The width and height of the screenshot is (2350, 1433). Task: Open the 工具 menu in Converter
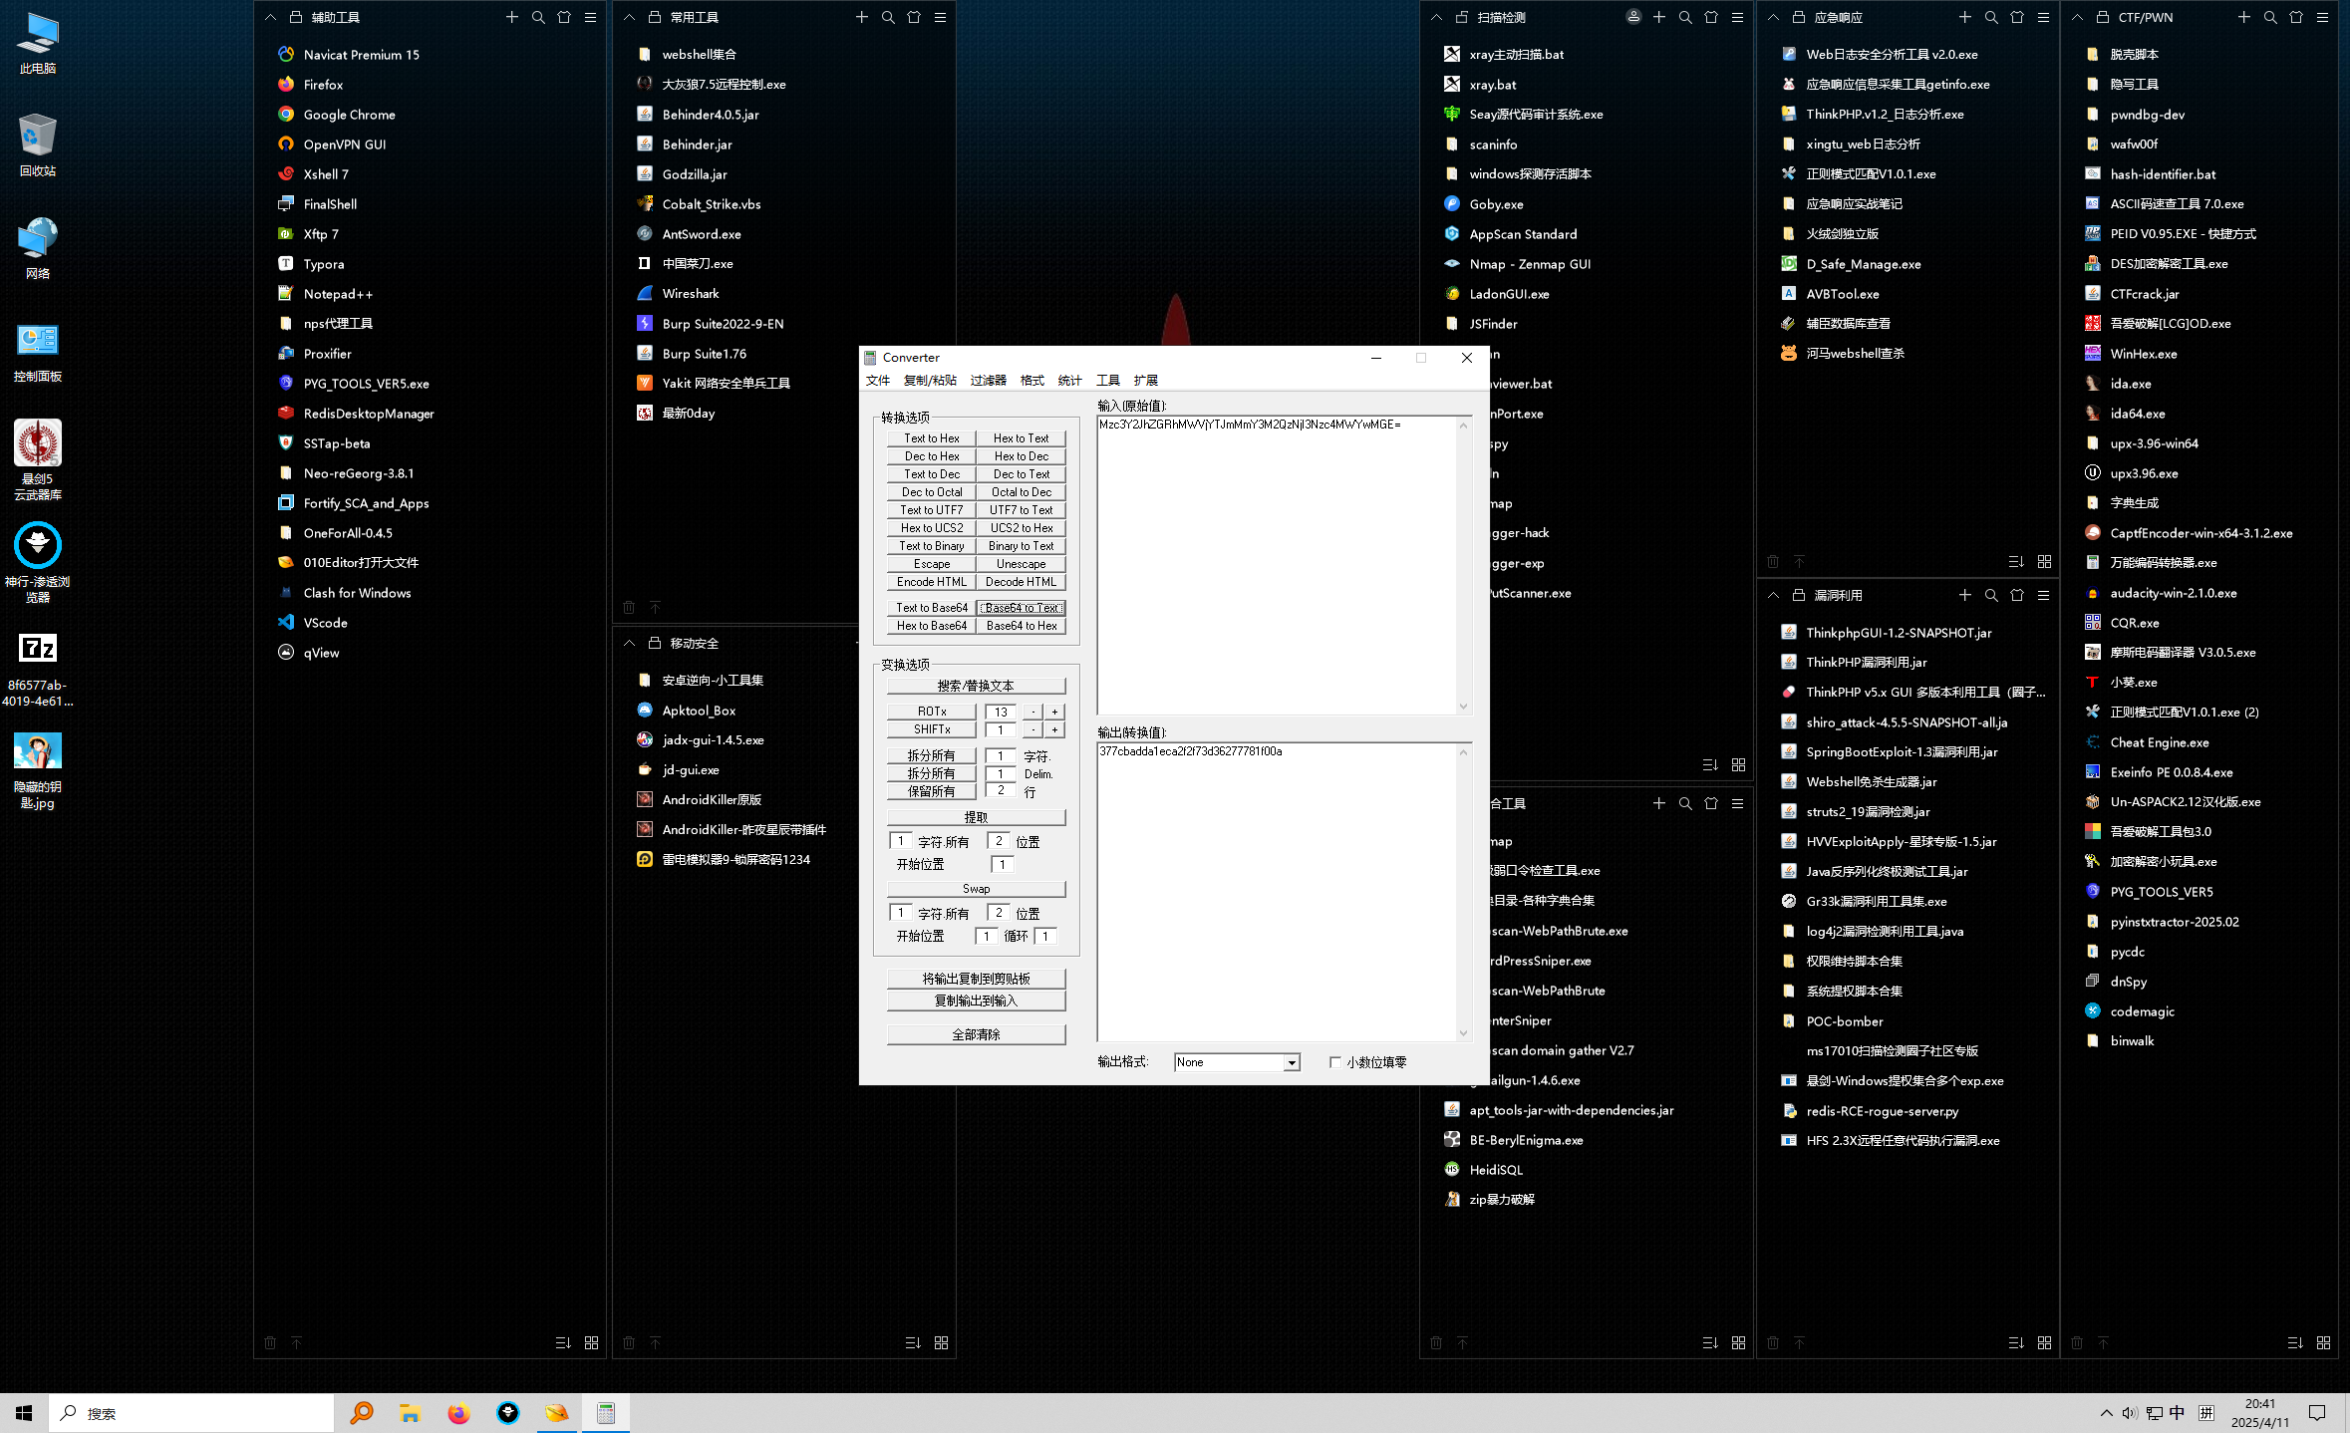1107,381
